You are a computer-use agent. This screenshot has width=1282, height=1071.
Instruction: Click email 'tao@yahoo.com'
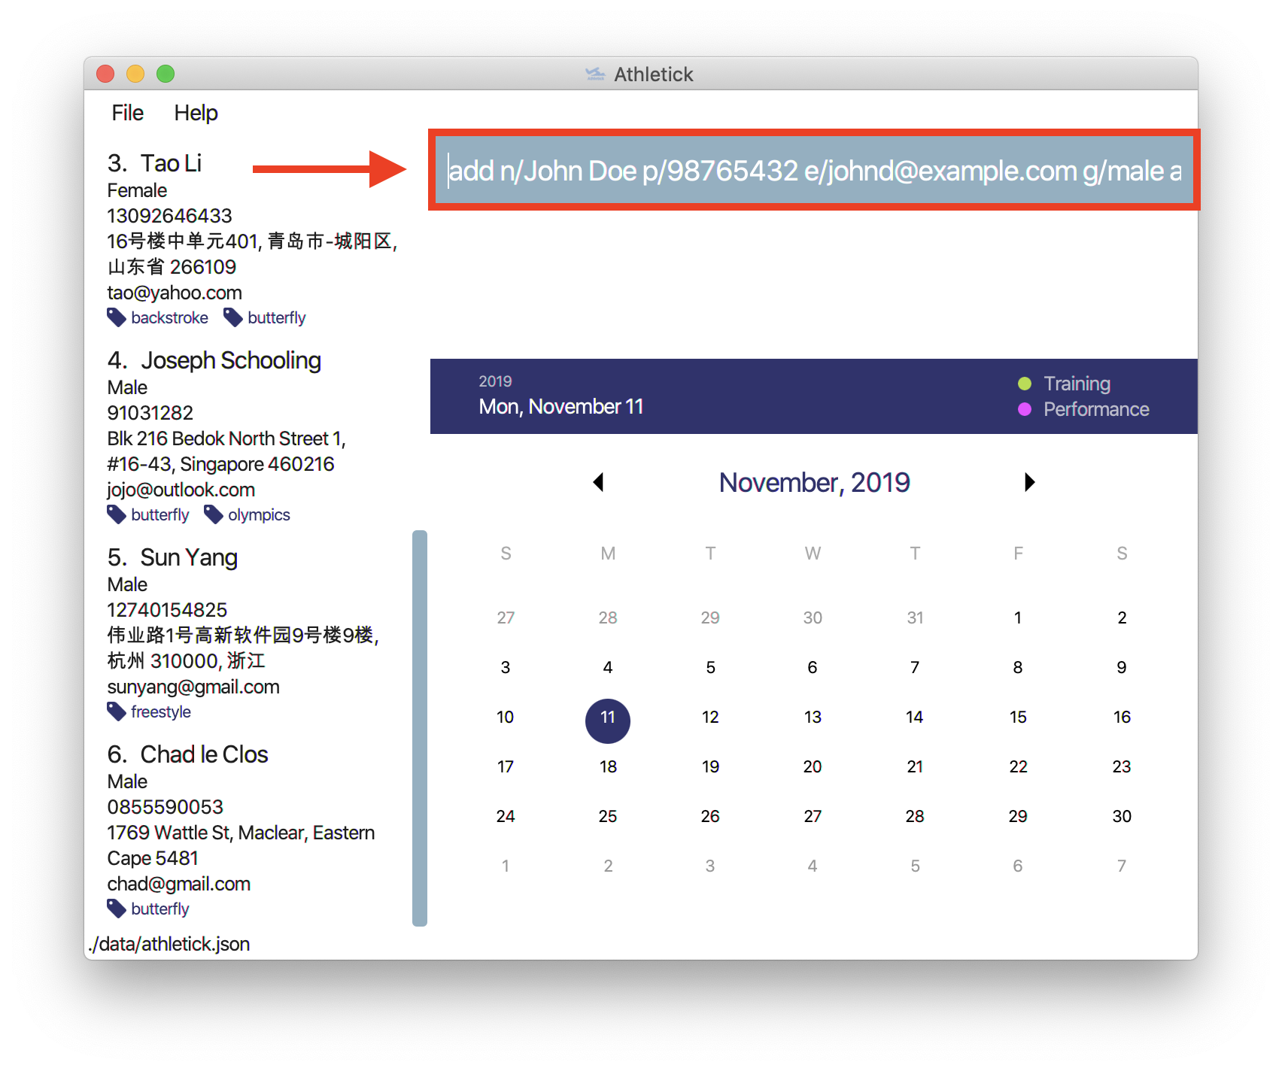coord(175,293)
